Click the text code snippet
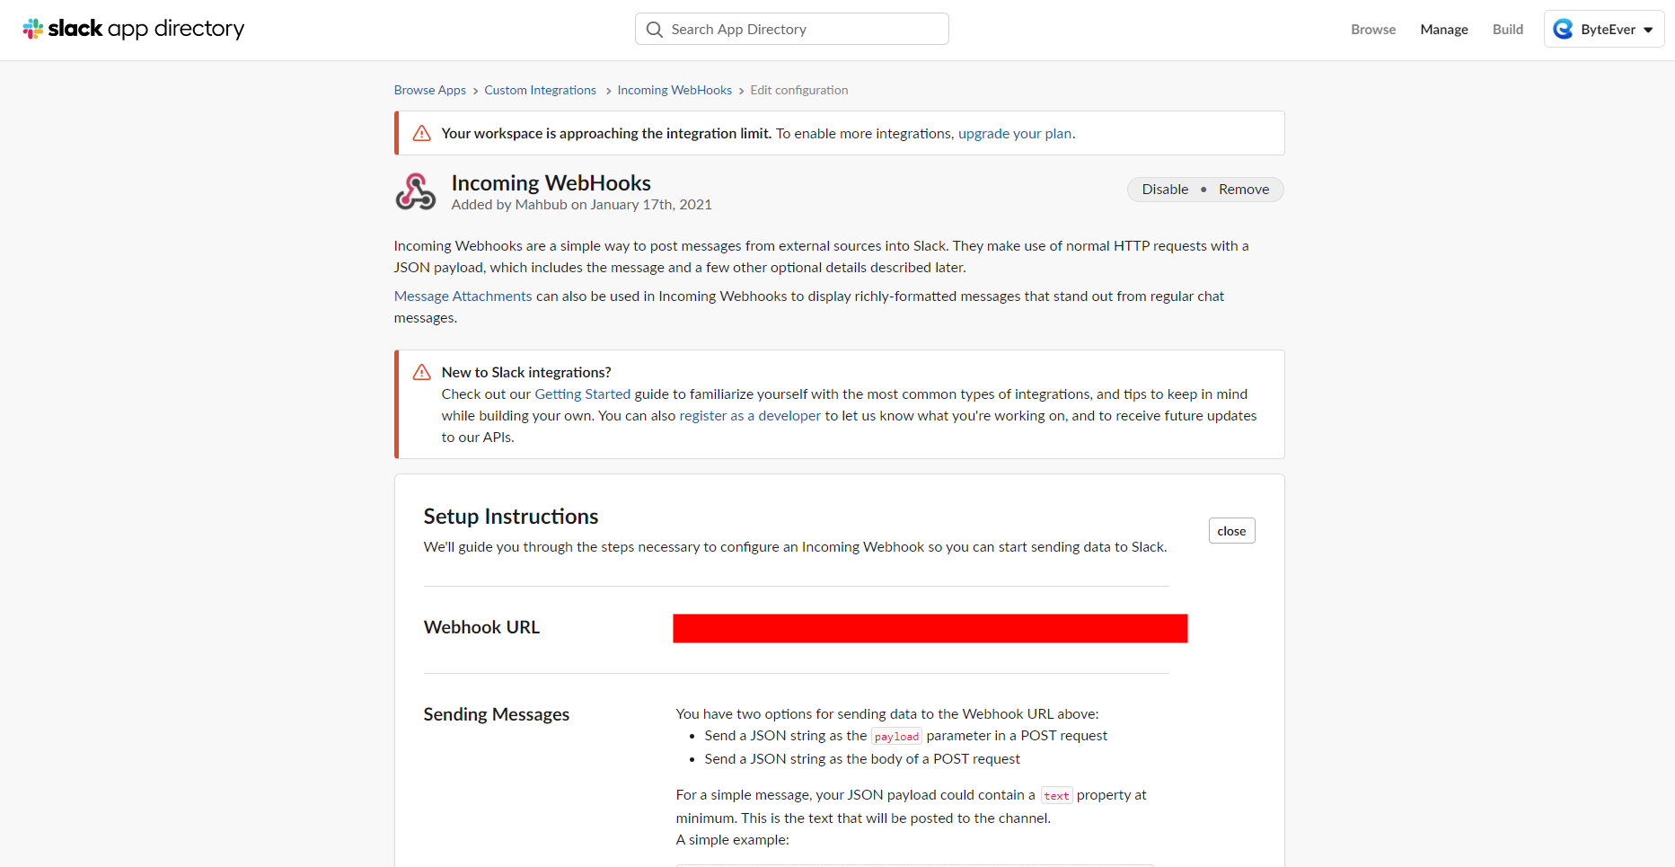 tap(1056, 796)
